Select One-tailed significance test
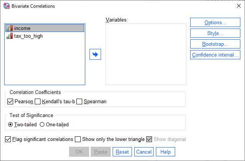 [42, 124]
